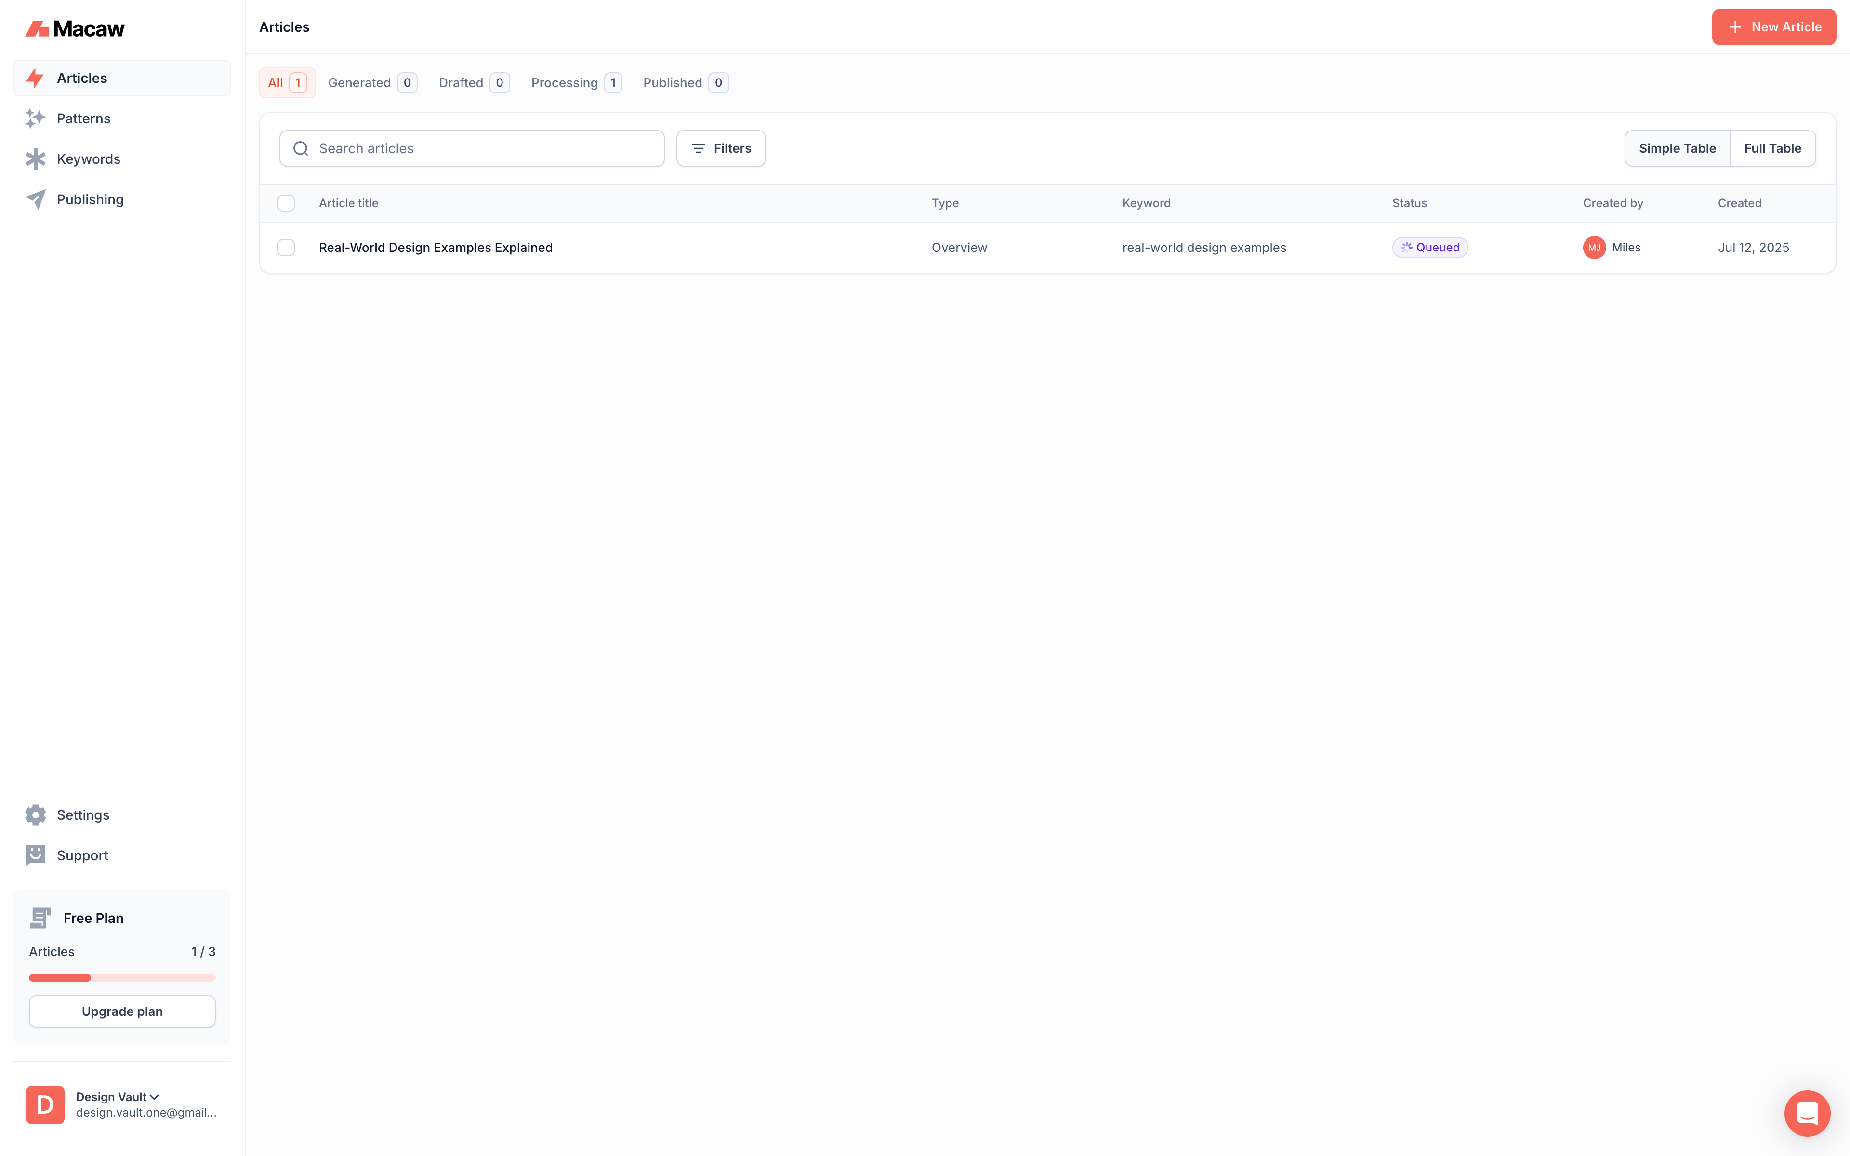Open the chat widget bubble
Viewport: 1850px width, 1156px height.
pyautogui.click(x=1807, y=1113)
